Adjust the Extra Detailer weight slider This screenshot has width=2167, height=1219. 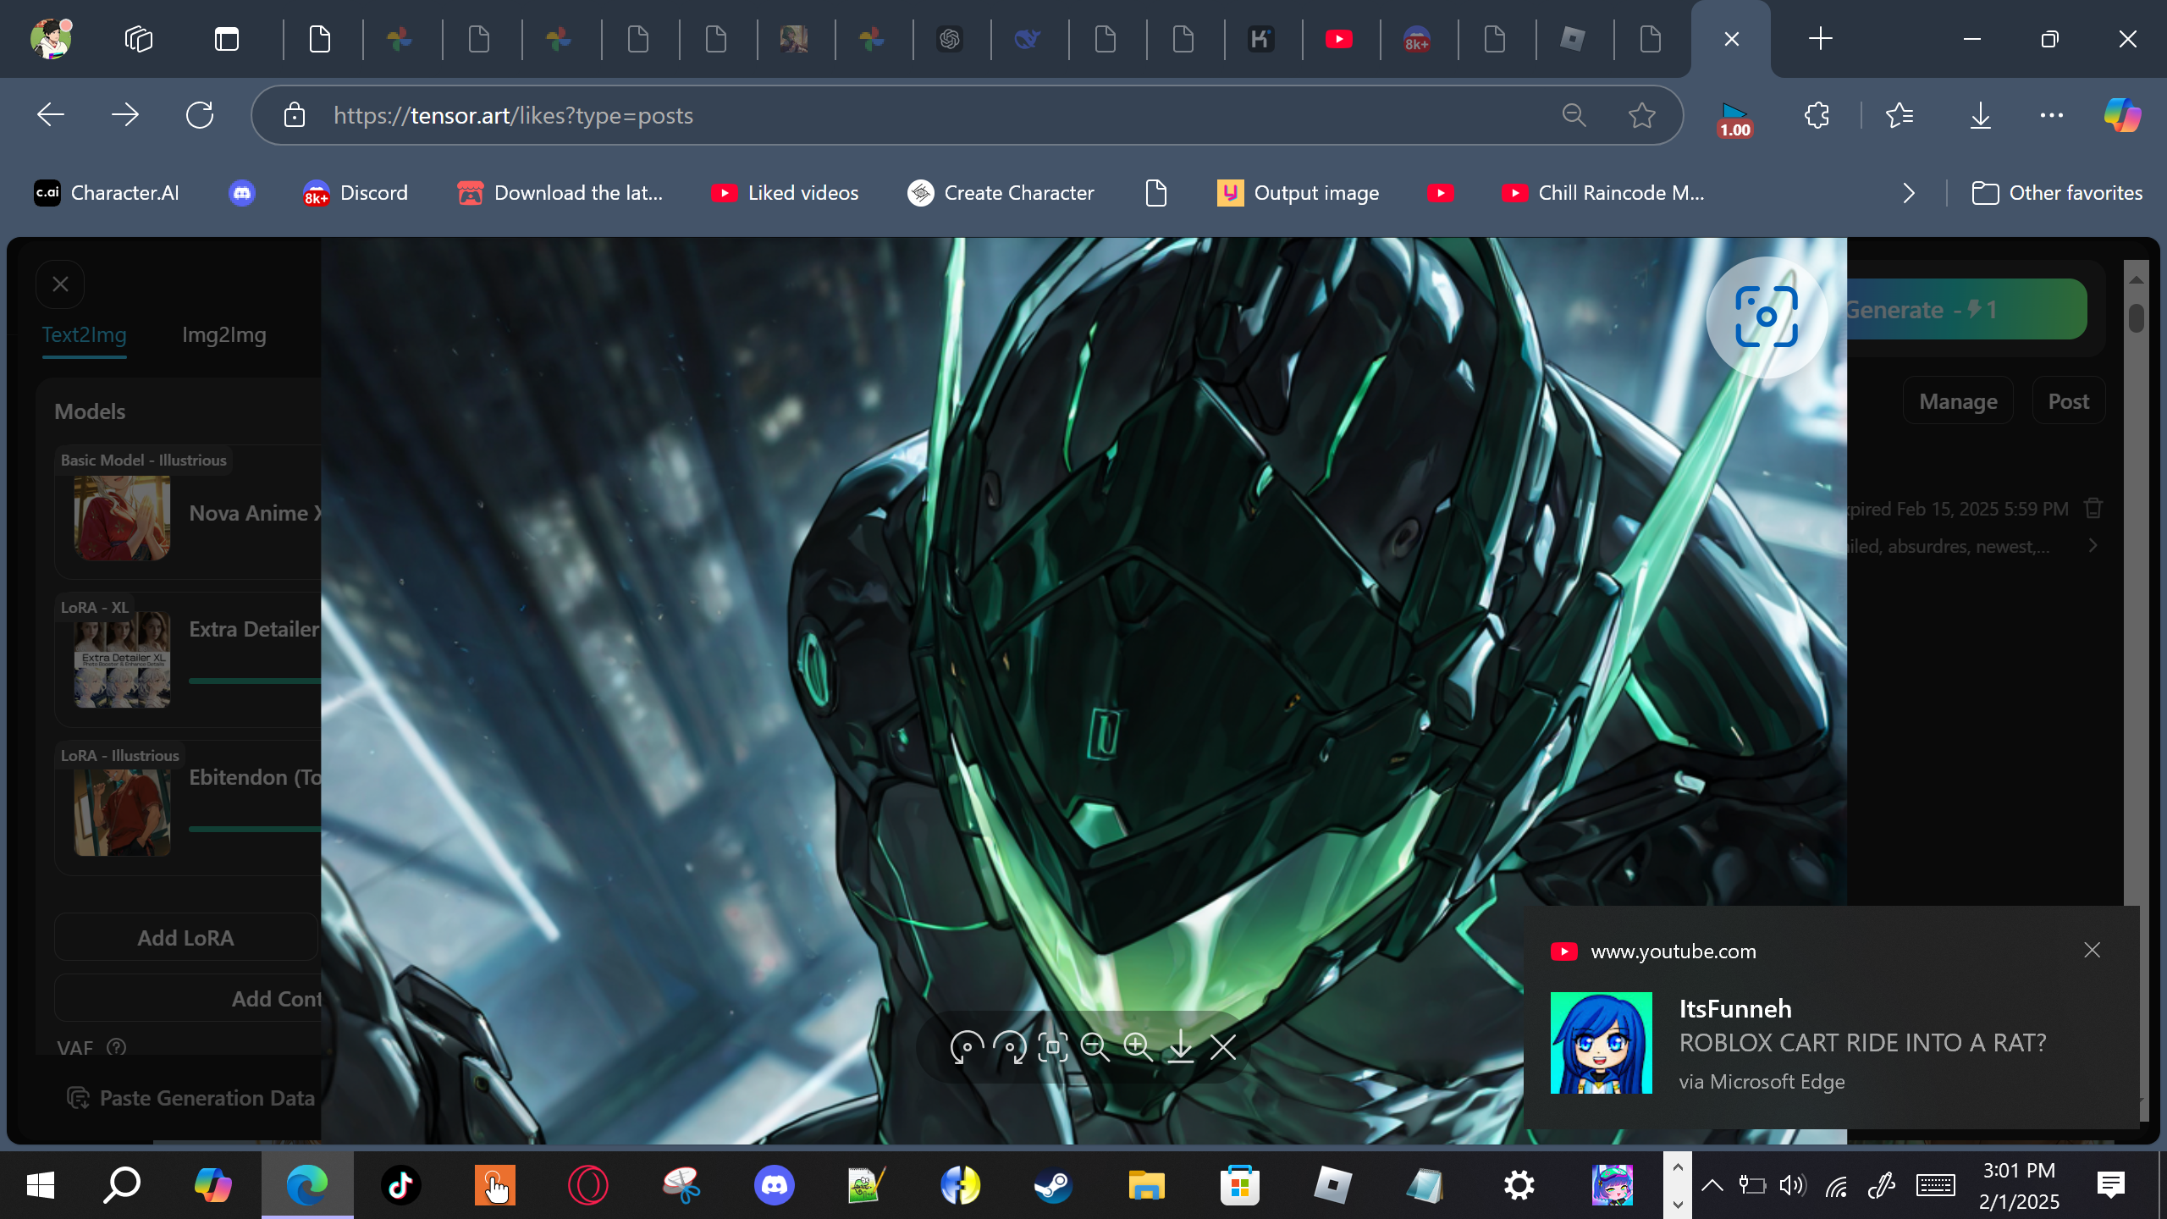(x=254, y=681)
